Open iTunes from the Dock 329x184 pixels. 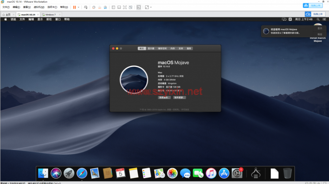click(211, 173)
